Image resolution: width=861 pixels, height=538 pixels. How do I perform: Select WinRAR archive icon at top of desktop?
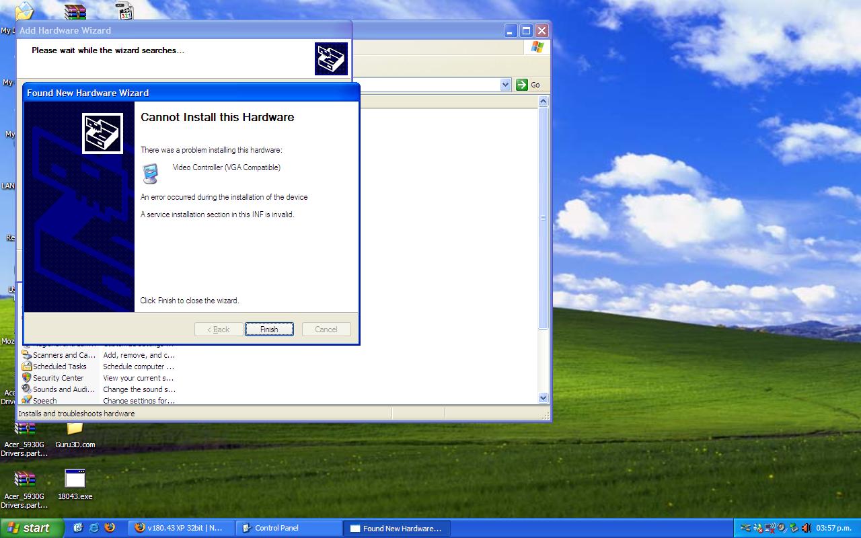(x=75, y=11)
